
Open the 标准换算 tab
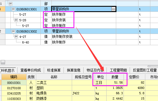(x=54, y=70)
